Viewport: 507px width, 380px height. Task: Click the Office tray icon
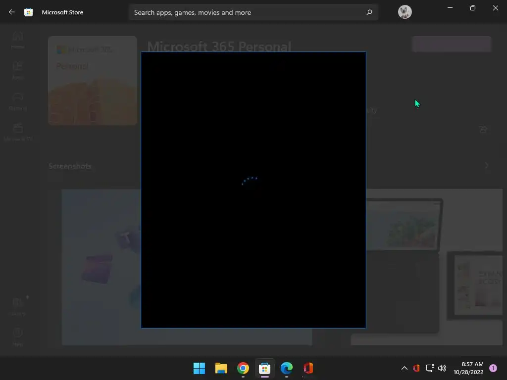click(x=416, y=368)
